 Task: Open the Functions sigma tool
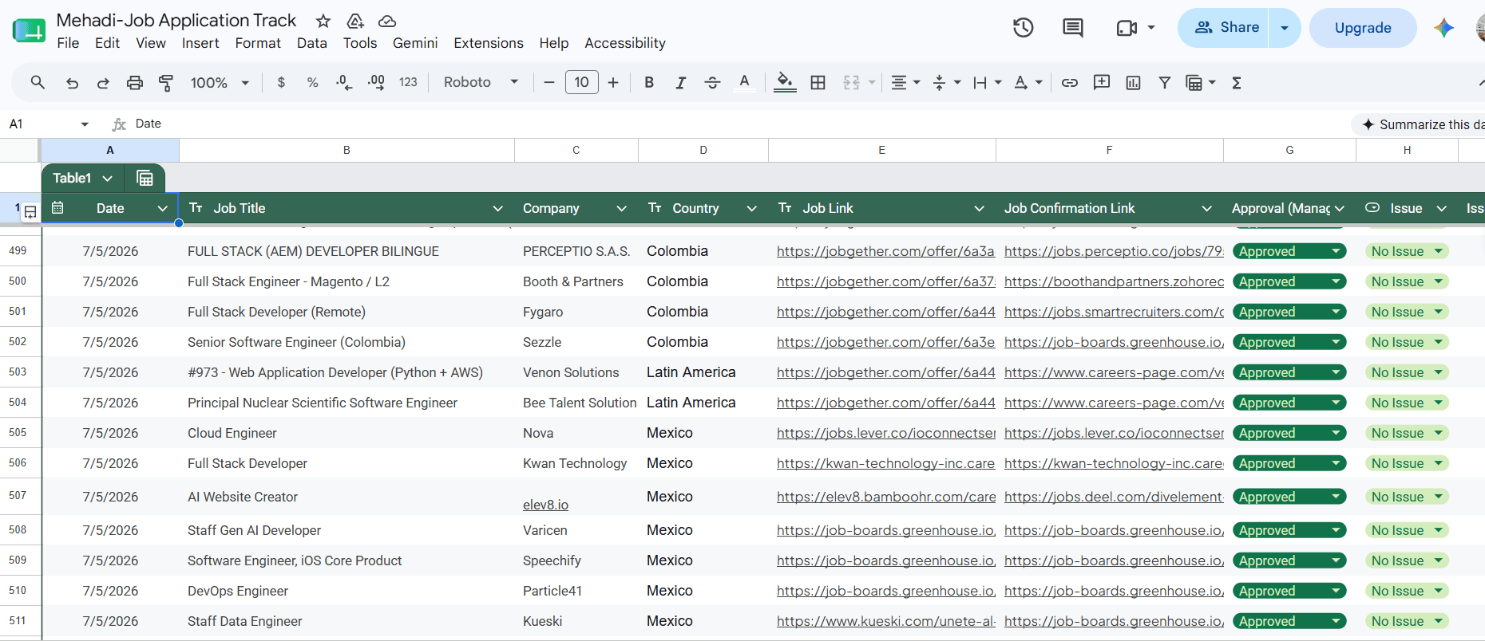tap(1237, 82)
